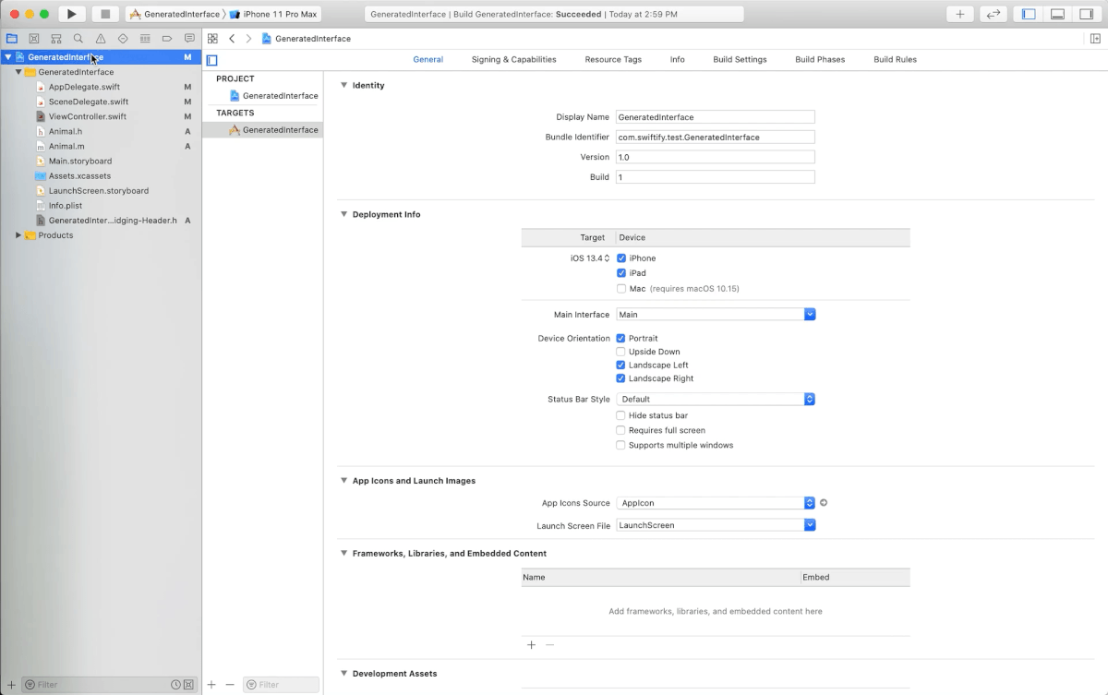
Task: Open Main.storyboard file
Action: 80,161
